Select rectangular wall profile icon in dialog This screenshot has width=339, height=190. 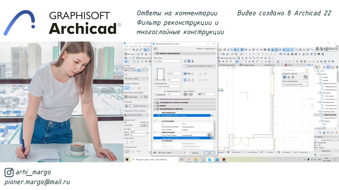tap(185, 80)
